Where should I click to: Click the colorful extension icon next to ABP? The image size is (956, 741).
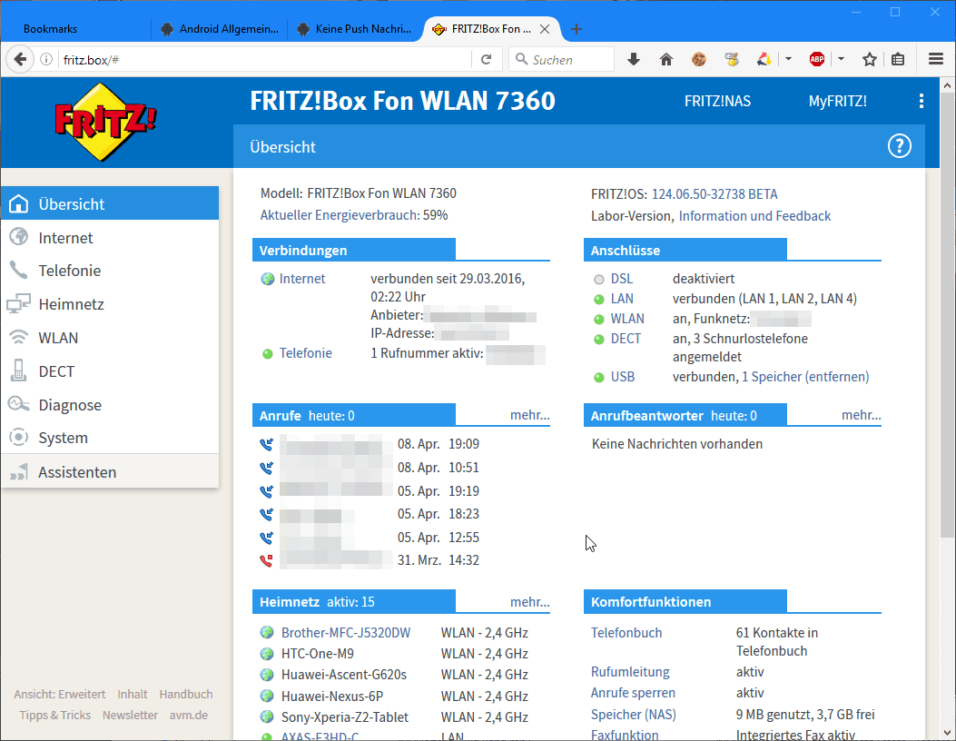pyautogui.click(x=764, y=59)
